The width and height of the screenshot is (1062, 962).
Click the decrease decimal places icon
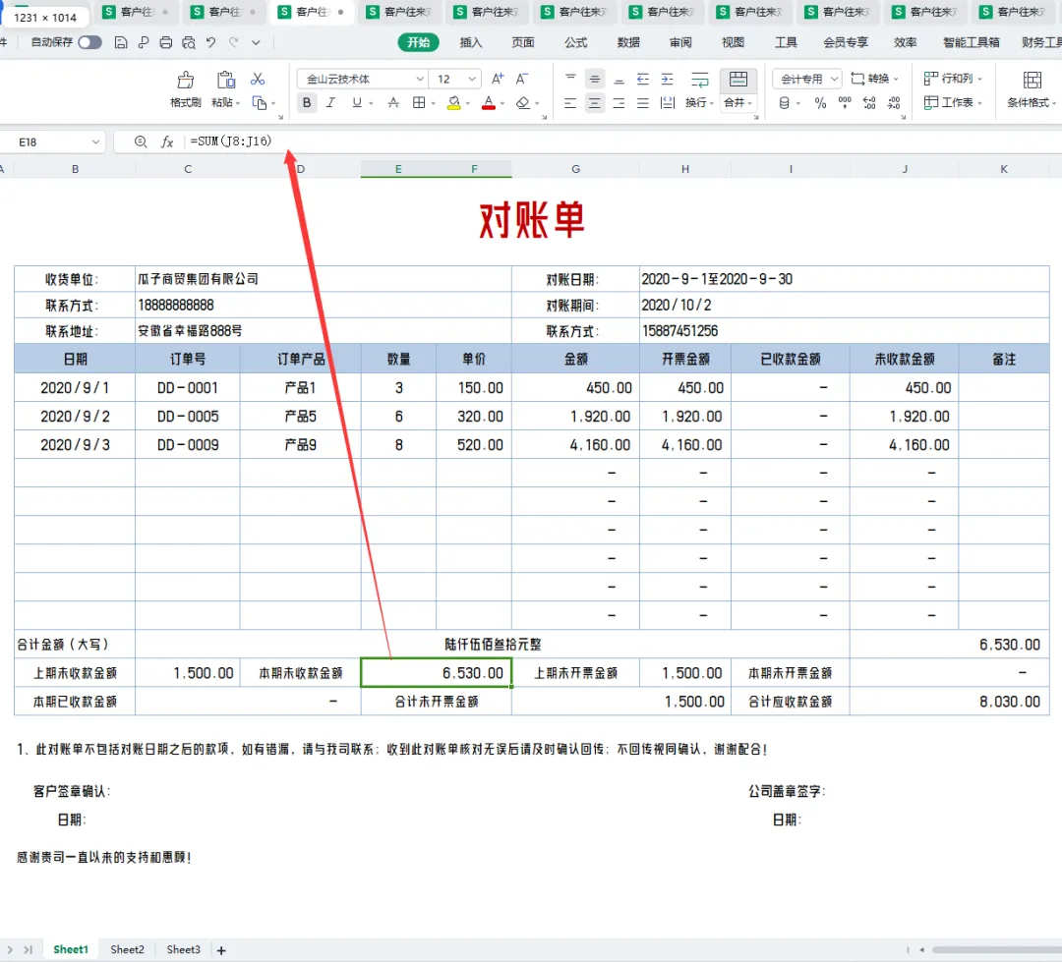[x=894, y=103]
